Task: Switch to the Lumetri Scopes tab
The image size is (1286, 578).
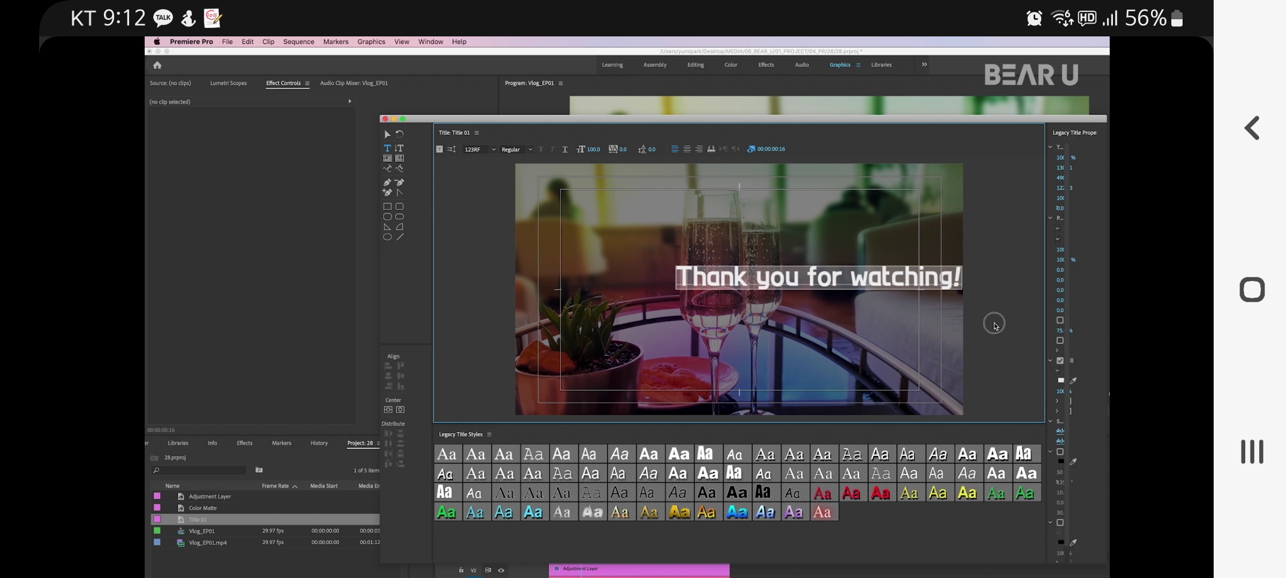Action: coord(228,83)
